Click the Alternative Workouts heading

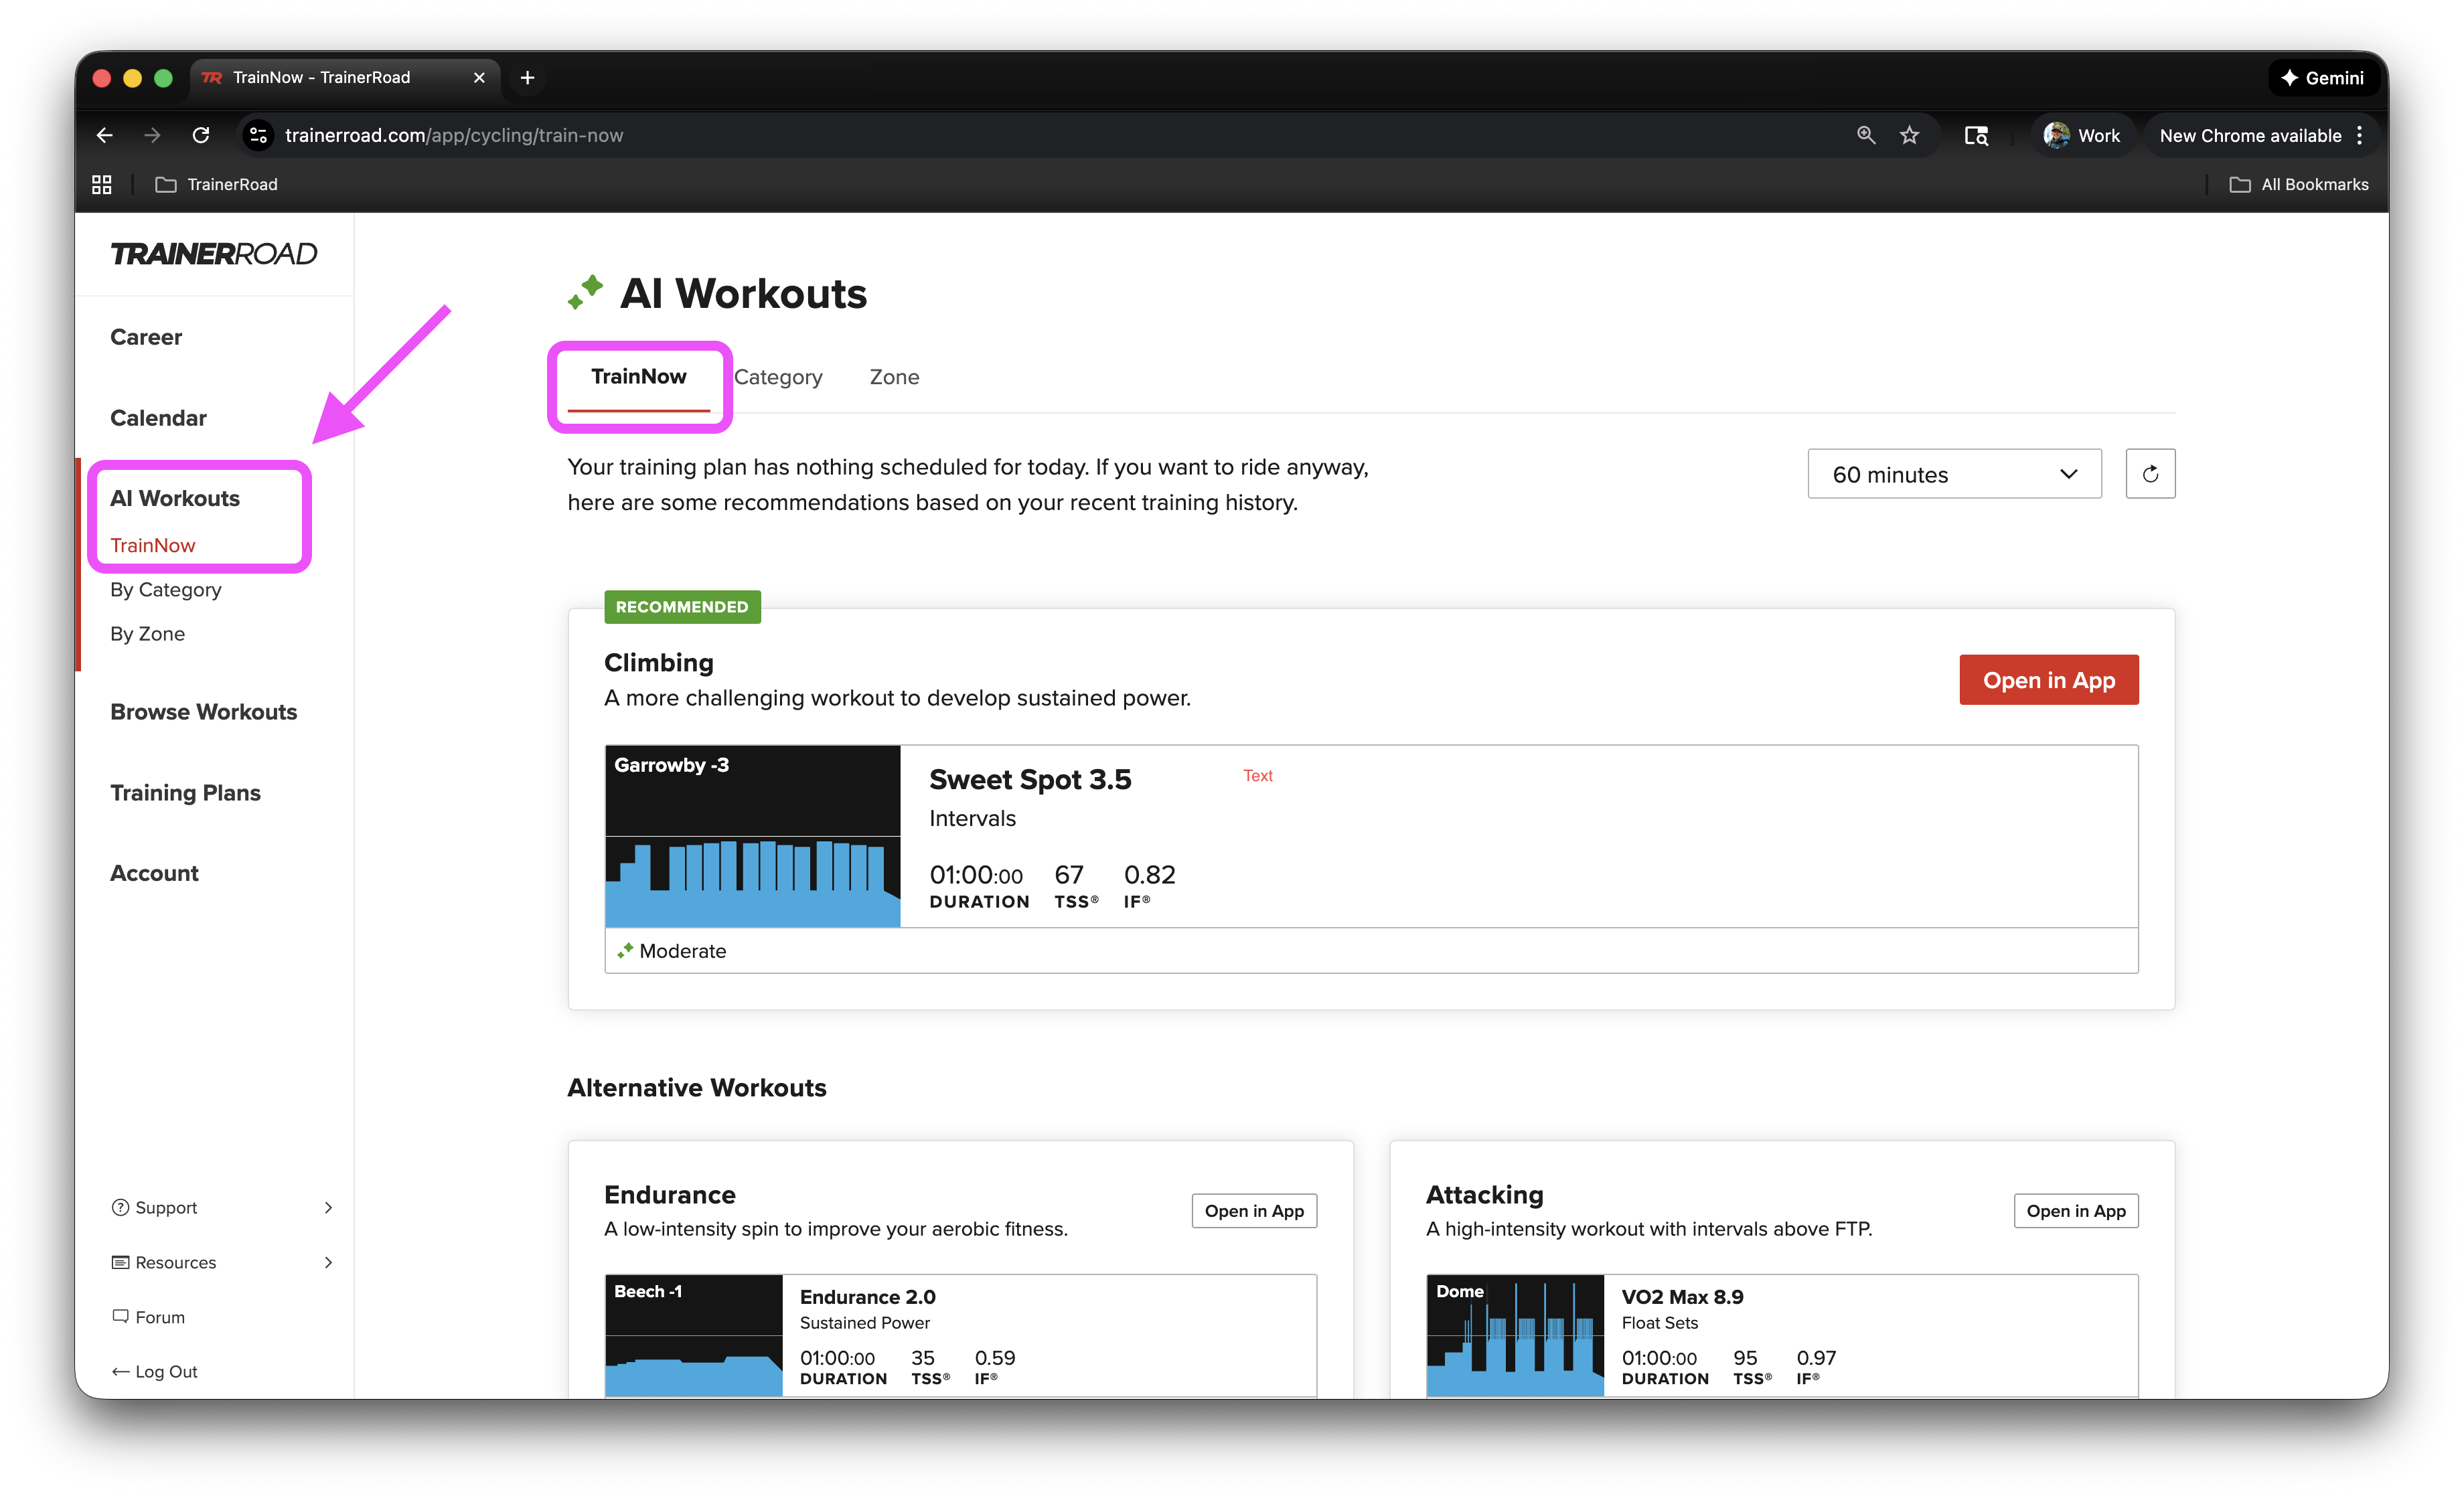697,1087
